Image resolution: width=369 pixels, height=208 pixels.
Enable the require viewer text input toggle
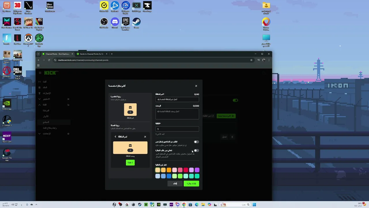tap(196, 142)
